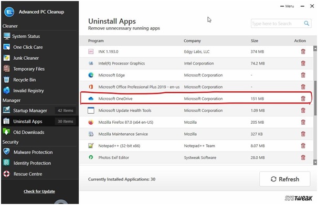Click scrollbar up arrow of app list
Screen dimensions: 318x205
pos(315,49)
